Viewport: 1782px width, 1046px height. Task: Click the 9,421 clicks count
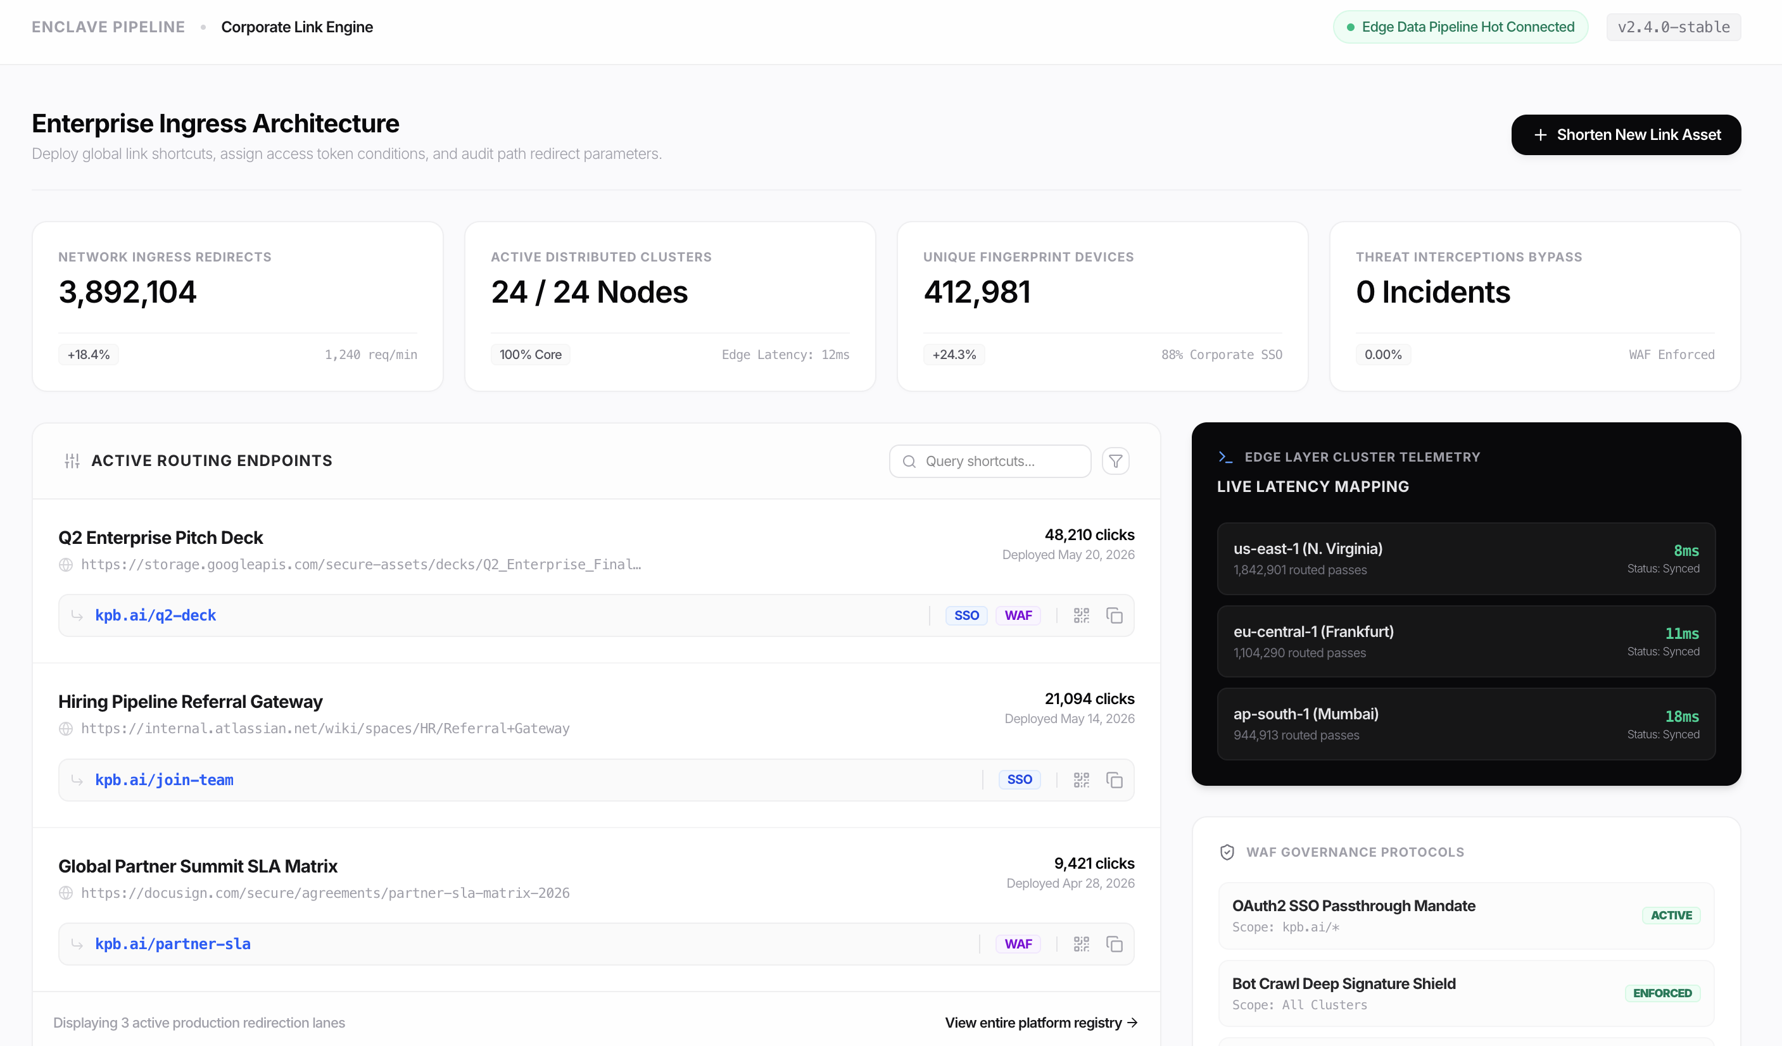click(x=1094, y=864)
